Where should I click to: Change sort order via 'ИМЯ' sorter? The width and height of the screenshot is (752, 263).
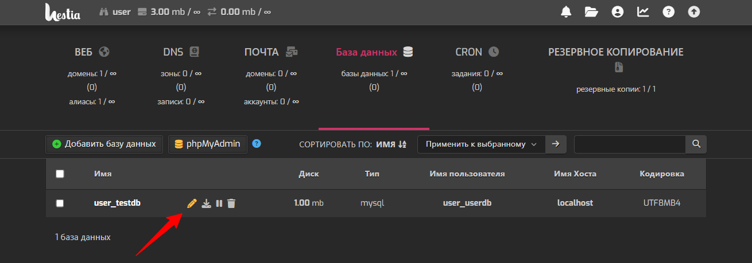point(391,144)
